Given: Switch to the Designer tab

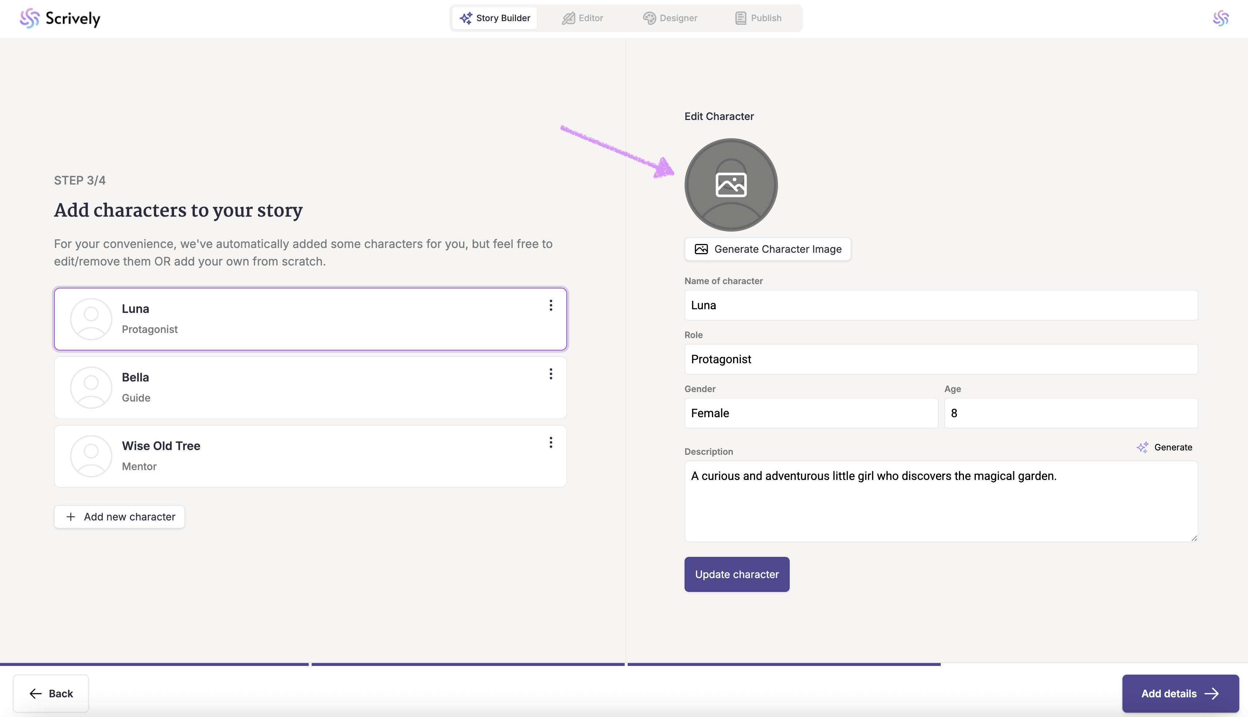Looking at the screenshot, I should point(670,18).
